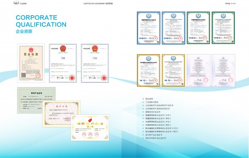249x158 pixels.
Task: Click the CORPORATE QUALIFICATION heading
Action: pyautogui.click(x=41, y=21)
